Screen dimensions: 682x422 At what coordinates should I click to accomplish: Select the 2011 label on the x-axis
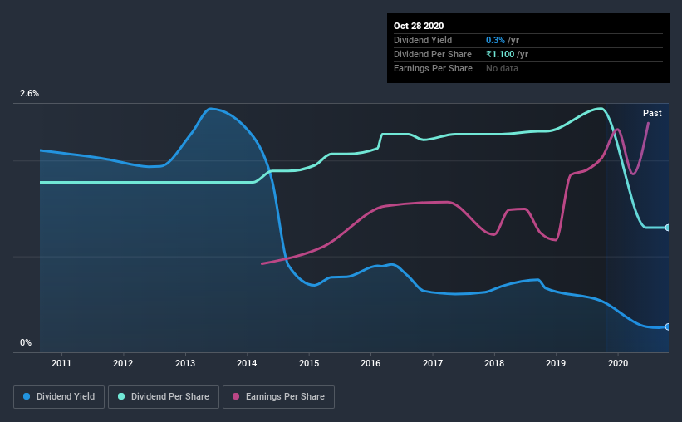61,363
